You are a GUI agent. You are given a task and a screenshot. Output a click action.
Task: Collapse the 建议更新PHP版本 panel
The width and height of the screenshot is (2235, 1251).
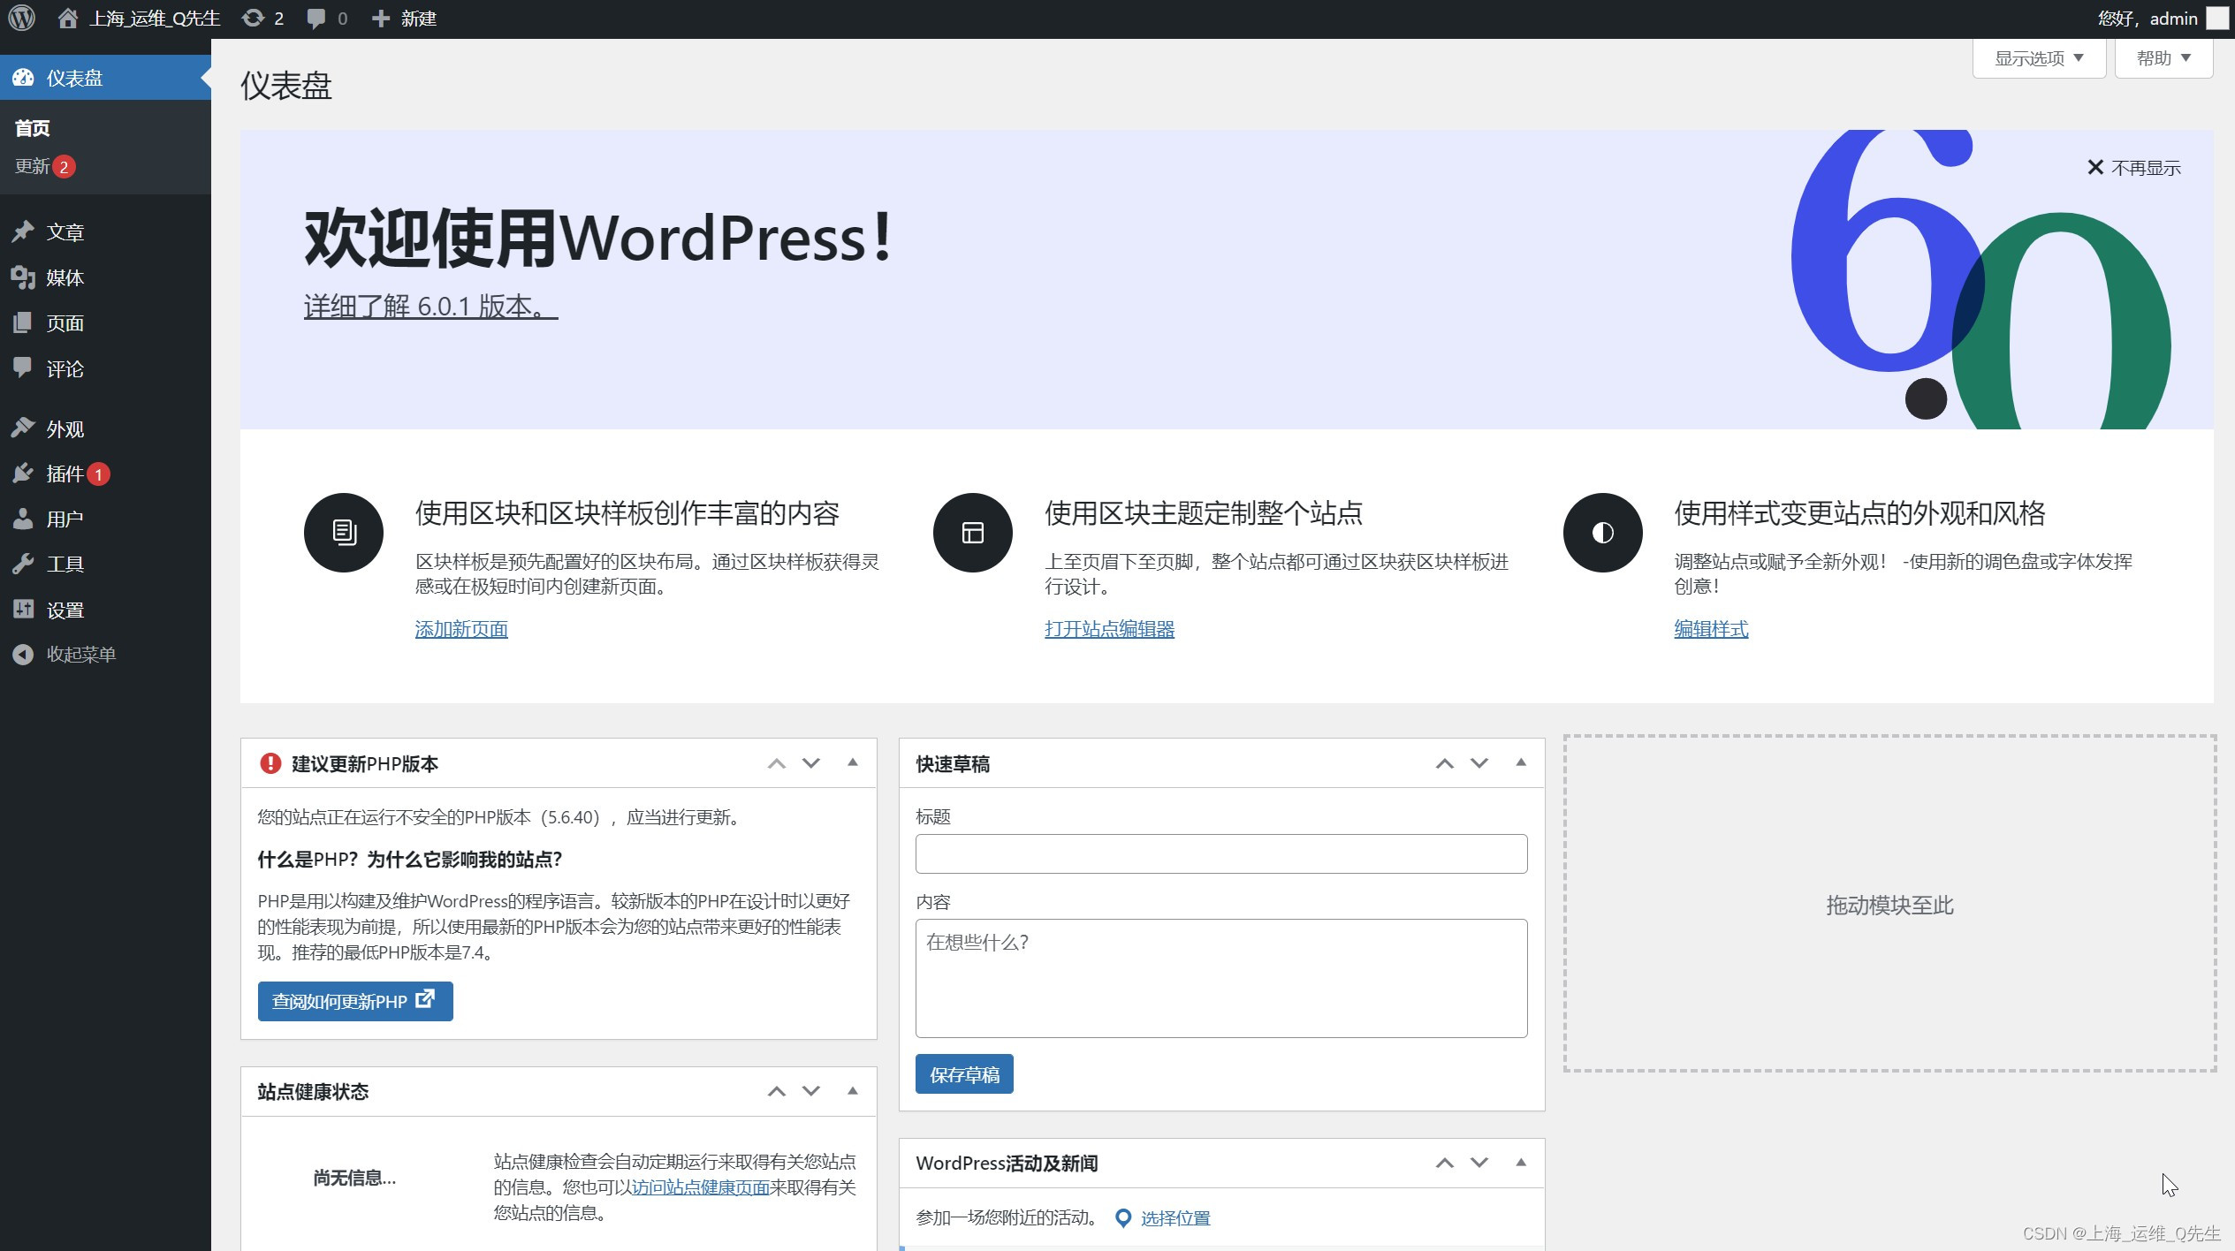pyautogui.click(x=853, y=762)
